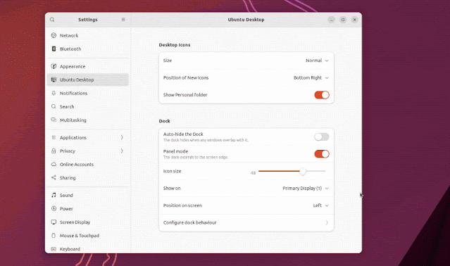Click the dock Icon size slider handle

coord(303,171)
